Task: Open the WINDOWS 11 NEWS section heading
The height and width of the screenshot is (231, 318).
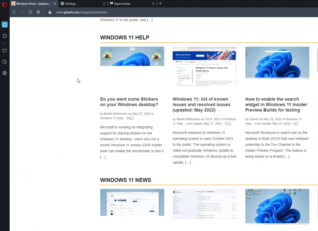Action: tap(125, 180)
